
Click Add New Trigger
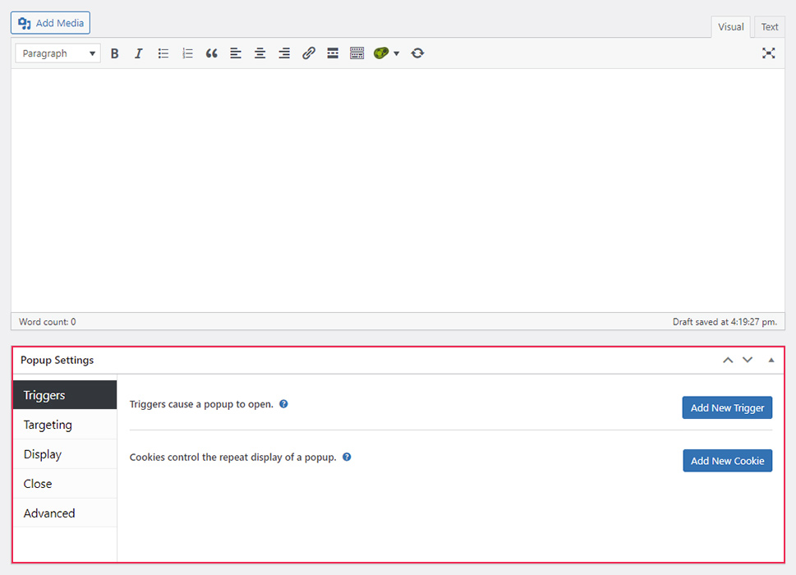(x=727, y=407)
